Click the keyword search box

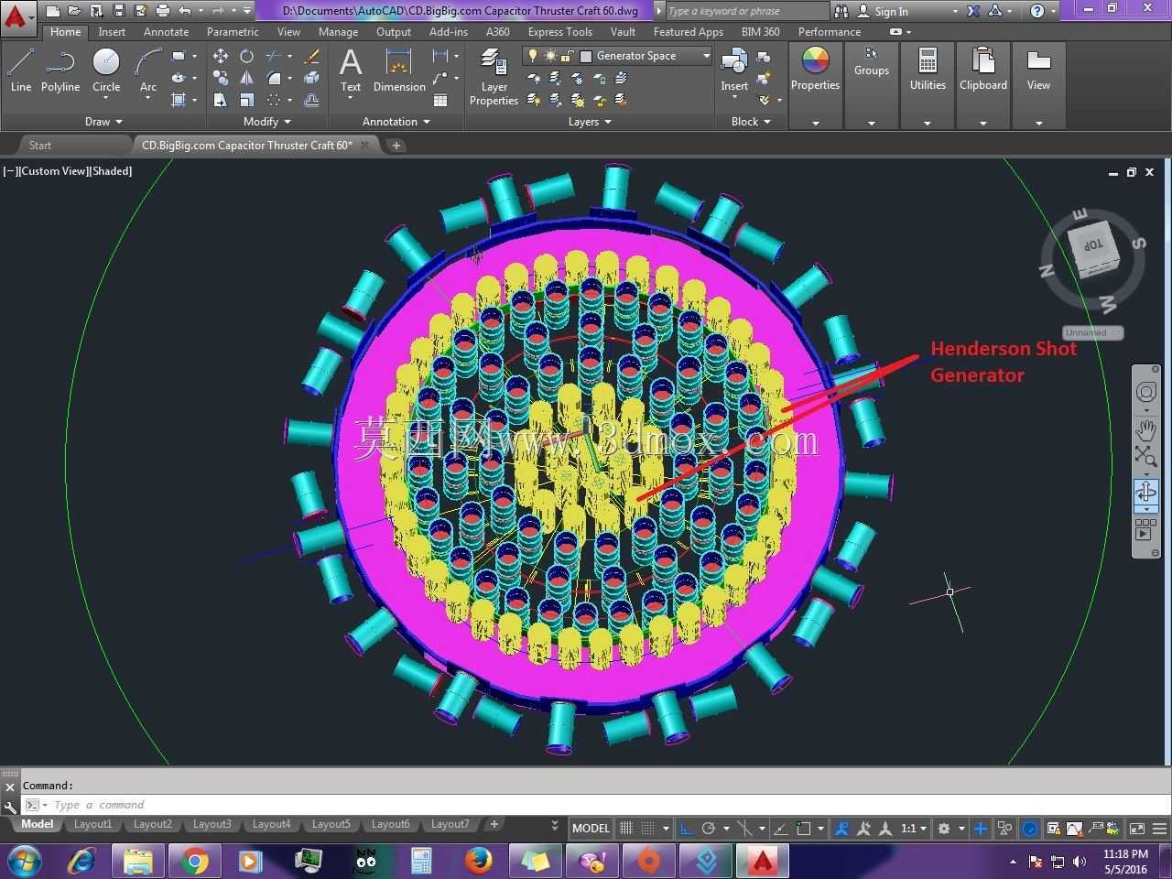click(746, 11)
